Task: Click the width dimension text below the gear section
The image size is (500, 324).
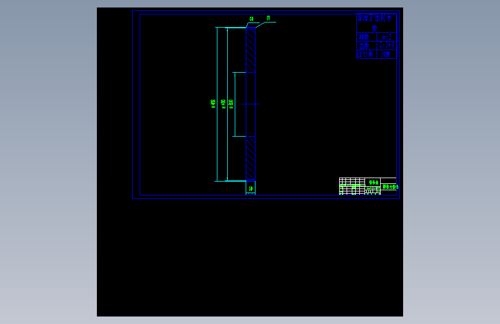Action: pos(251,189)
